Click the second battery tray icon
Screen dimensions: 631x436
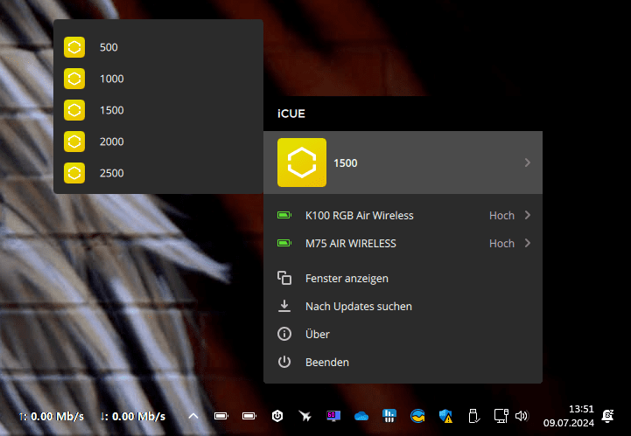[x=249, y=416]
